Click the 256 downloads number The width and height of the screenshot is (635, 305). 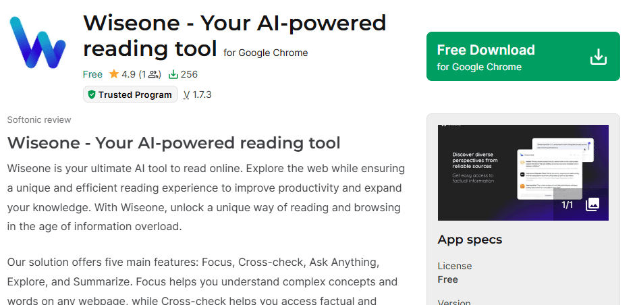[189, 74]
